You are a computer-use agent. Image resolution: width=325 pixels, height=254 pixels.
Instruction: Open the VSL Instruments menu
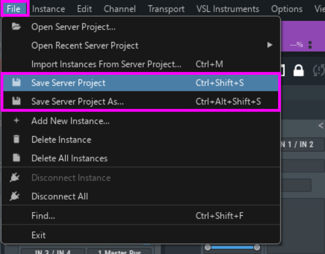(228, 9)
